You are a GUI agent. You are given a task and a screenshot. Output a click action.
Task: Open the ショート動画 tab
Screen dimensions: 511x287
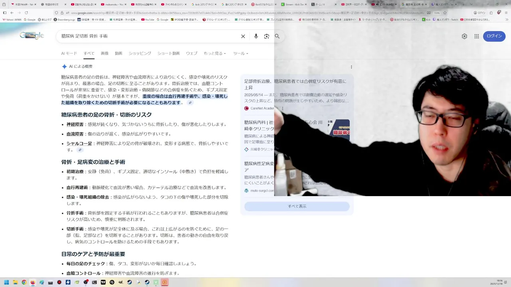coord(168,53)
